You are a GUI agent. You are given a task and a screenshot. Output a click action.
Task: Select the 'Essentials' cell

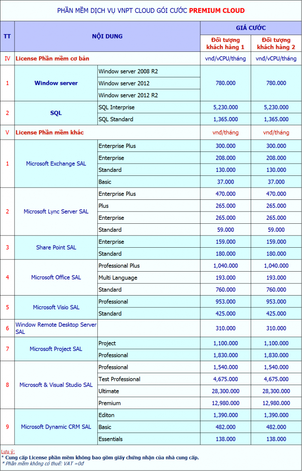149,439
